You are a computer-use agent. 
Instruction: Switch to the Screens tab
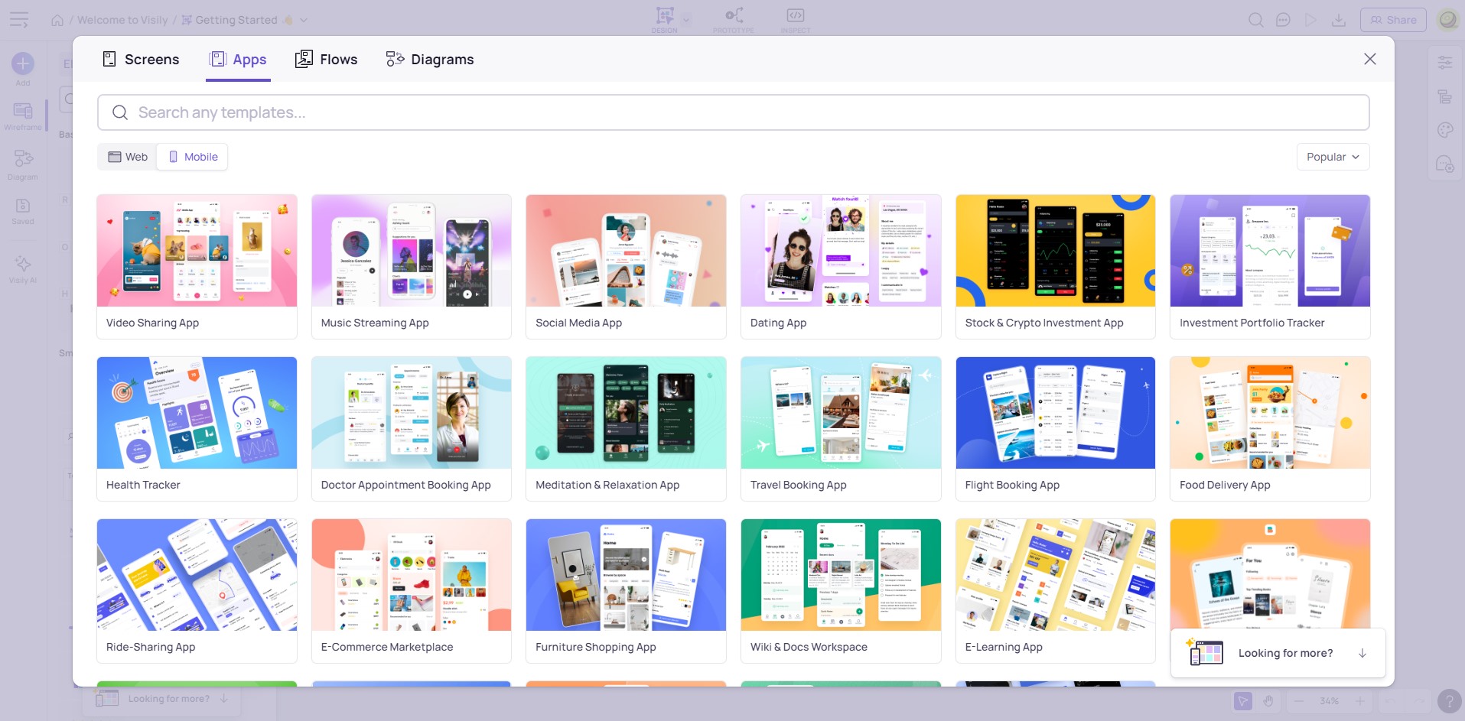[141, 60]
